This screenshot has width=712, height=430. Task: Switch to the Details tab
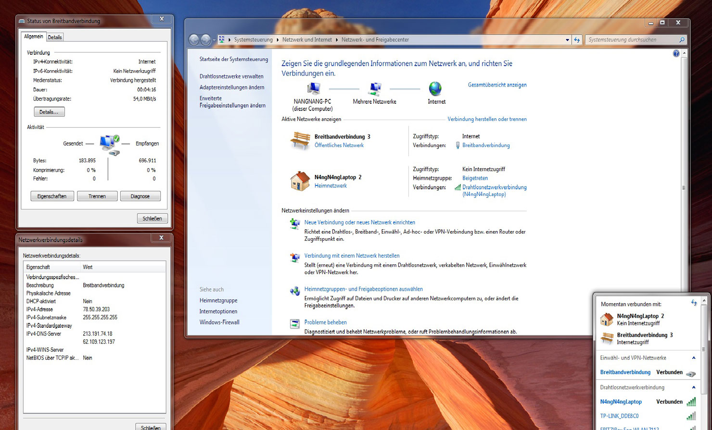(55, 37)
